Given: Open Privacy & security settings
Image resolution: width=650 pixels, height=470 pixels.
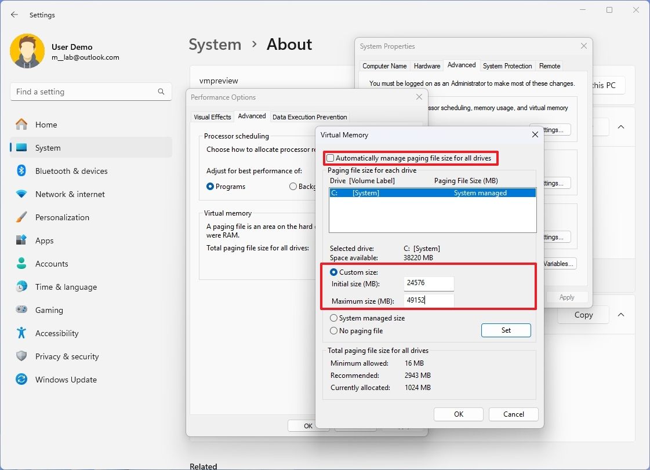Looking at the screenshot, I should pos(66,356).
